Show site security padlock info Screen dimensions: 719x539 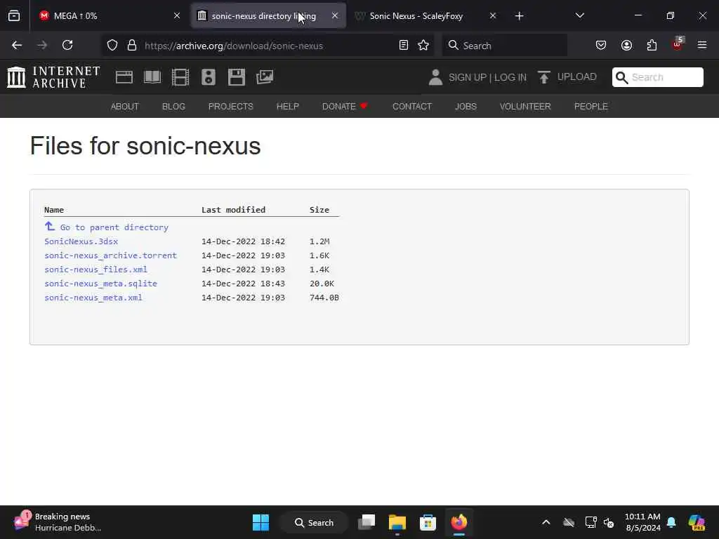coord(132,46)
